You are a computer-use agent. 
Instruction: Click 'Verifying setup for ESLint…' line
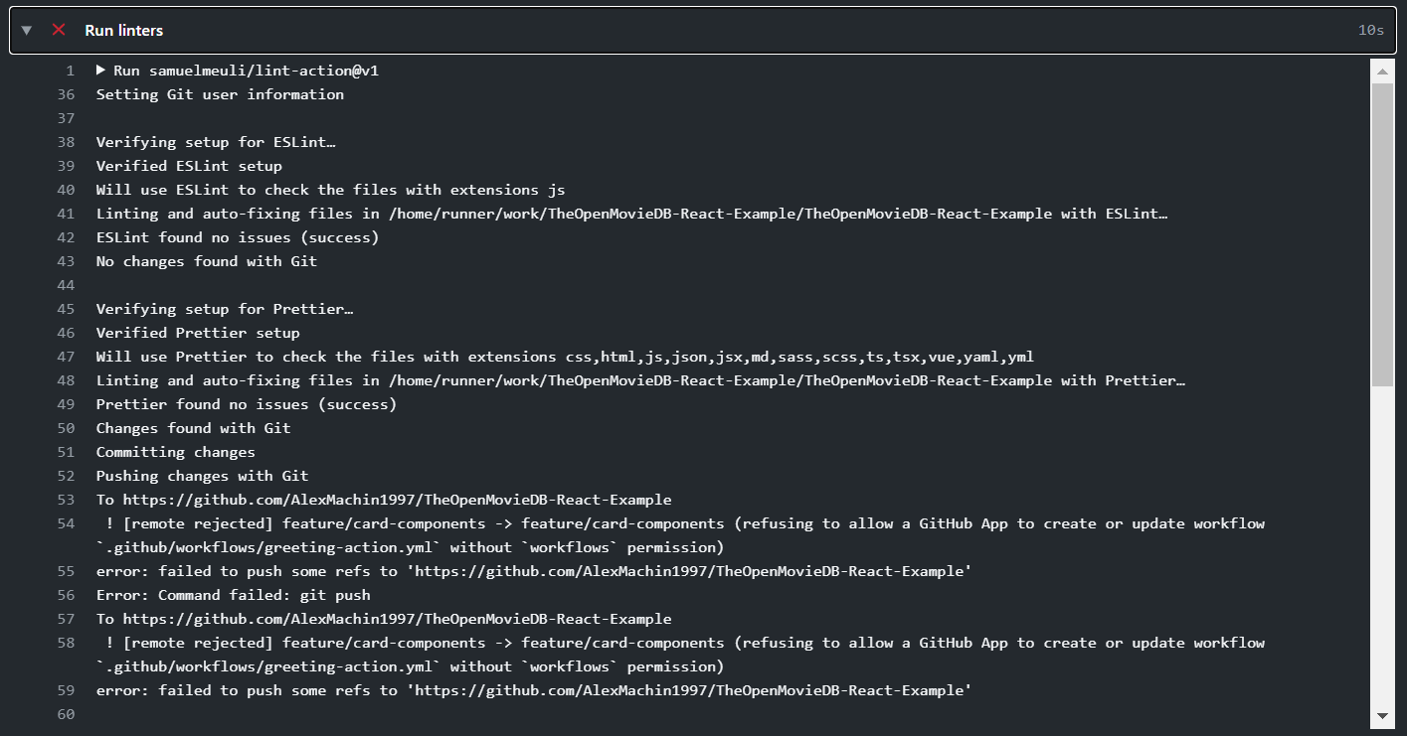pos(216,142)
